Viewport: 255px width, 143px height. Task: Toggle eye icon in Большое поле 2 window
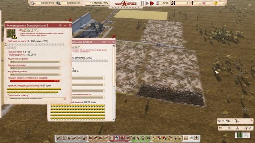(60, 25)
